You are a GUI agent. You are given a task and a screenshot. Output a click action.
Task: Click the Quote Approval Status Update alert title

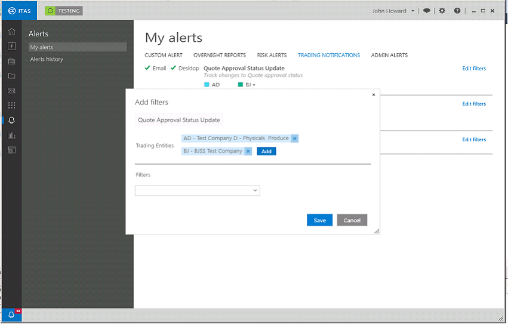click(x=244, y=69)
